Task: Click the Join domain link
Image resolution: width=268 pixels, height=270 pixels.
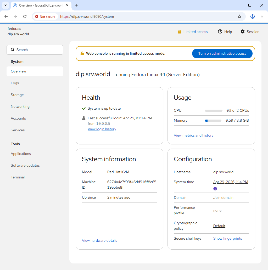Action: click(223, 198)
